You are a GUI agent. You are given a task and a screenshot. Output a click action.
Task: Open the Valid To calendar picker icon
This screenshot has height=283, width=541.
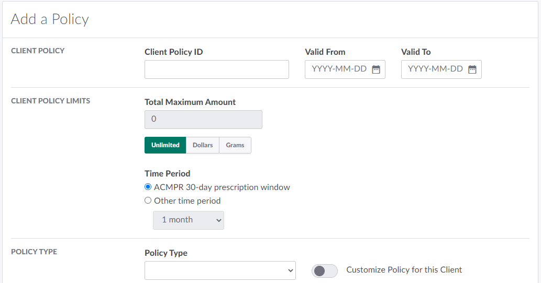click(472, 69)
